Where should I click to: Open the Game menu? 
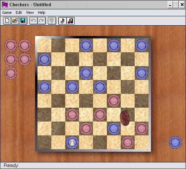coord(7,12)
